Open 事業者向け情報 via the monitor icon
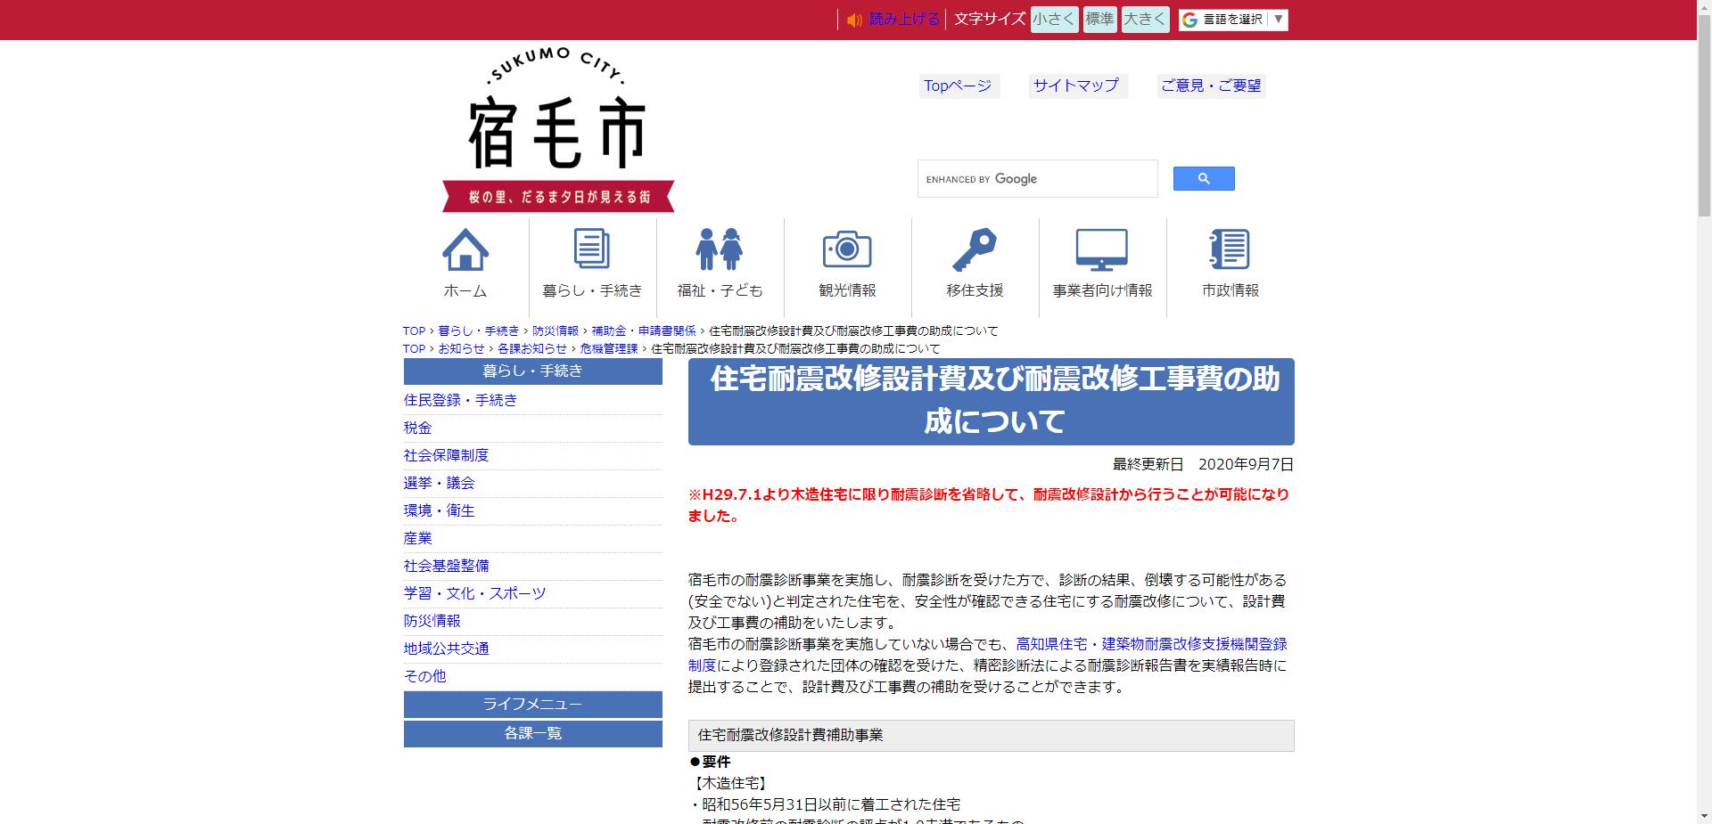The image size is (1712, 824). [1103, 250]
